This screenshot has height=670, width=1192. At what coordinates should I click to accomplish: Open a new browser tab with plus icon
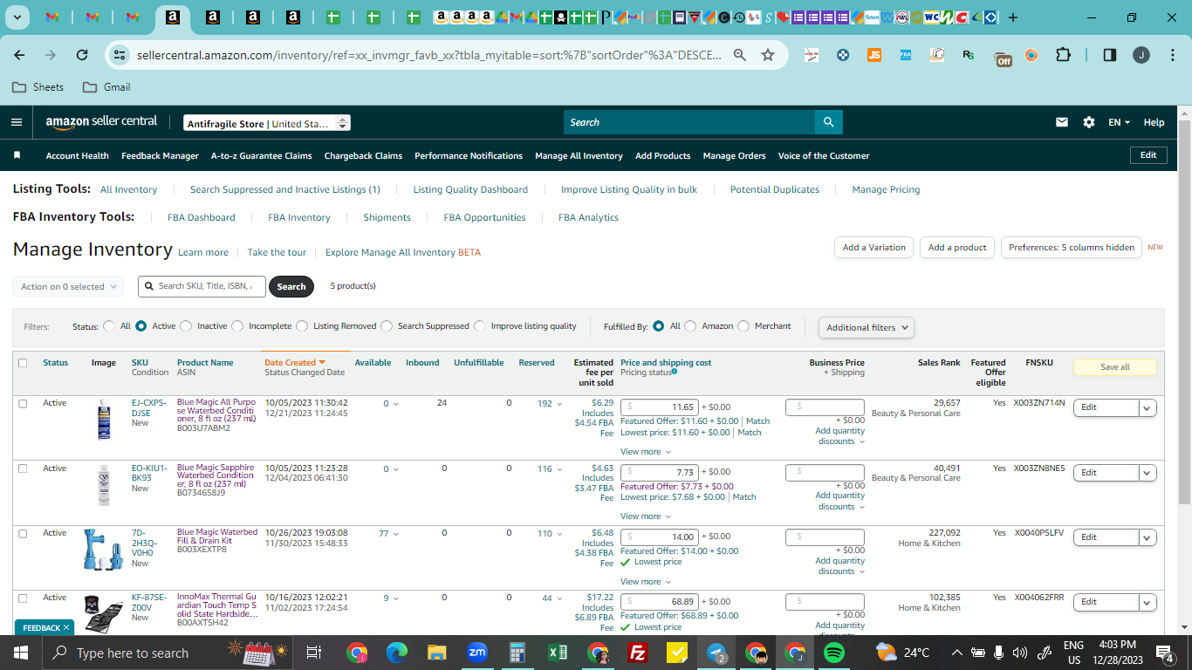point(1013,17)
